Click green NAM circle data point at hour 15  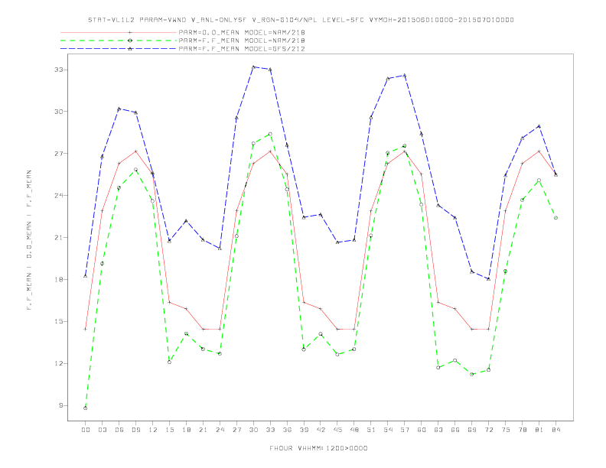(169, 362)
